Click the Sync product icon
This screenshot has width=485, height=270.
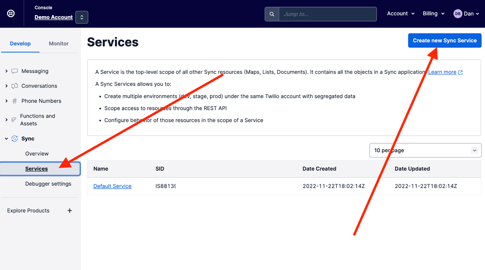point(15,138)
